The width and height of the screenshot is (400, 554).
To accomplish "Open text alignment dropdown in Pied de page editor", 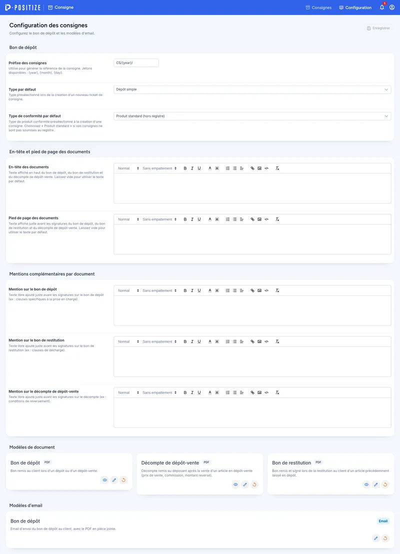I will pyautogui.click(x=241, y=219).
